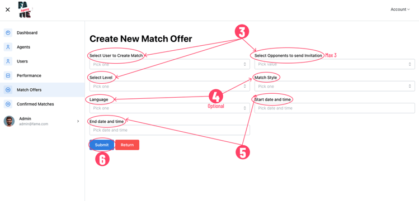Close the sidebar with the X icon

8,9
